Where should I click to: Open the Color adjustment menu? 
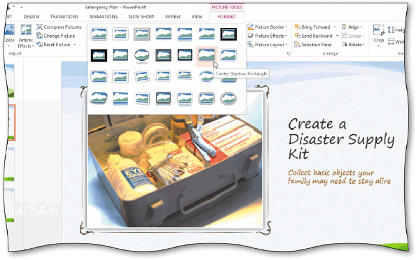(x=9, y=36)
